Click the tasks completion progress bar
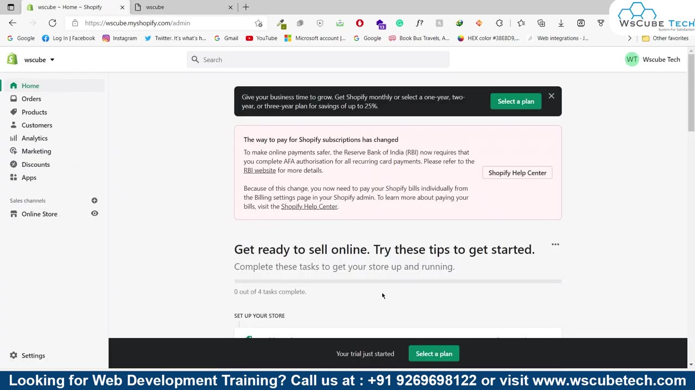 tap(397, 281)
